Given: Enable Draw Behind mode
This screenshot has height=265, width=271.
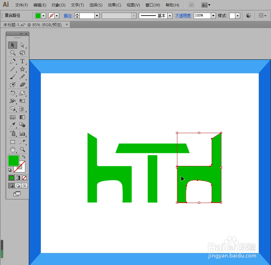Looking at the screenshot, I should 18,186.
